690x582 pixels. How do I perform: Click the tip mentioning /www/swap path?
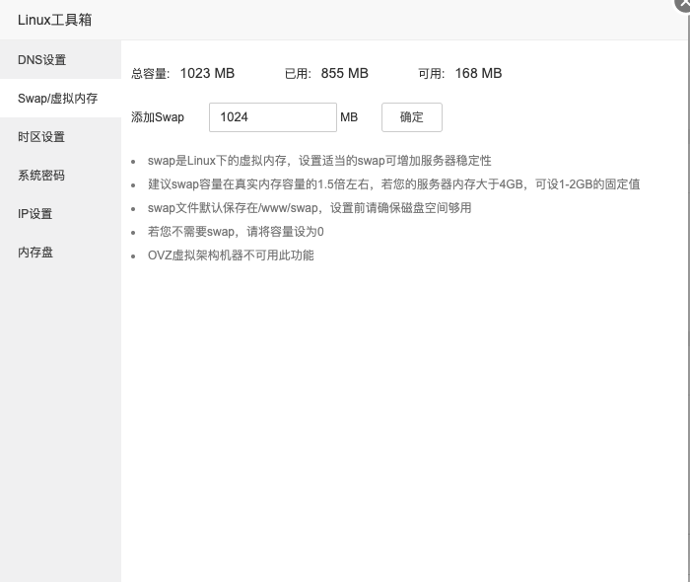pyautogui.click(x=310, y=208)
